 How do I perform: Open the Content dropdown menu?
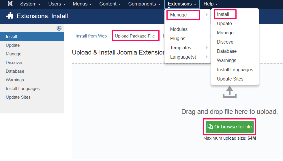[x=110, y=4]
